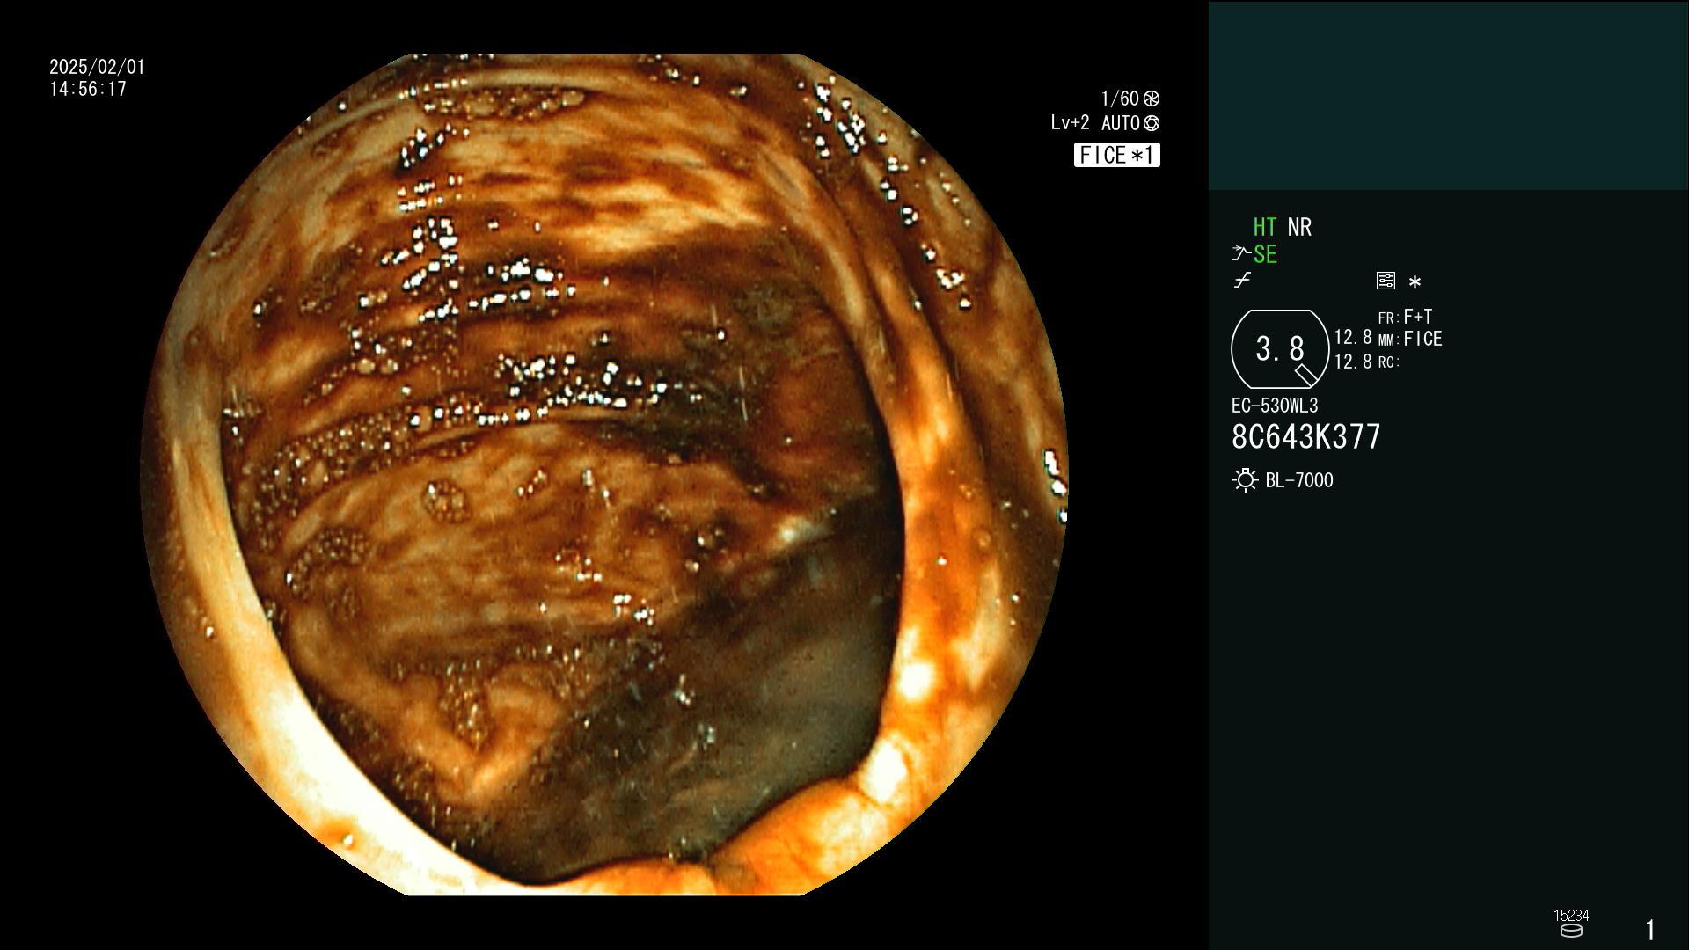Image resolution: width=1689 pixels, height=950 pixels.
Task: Click the green SE enhancement label
Action: 1265,255
